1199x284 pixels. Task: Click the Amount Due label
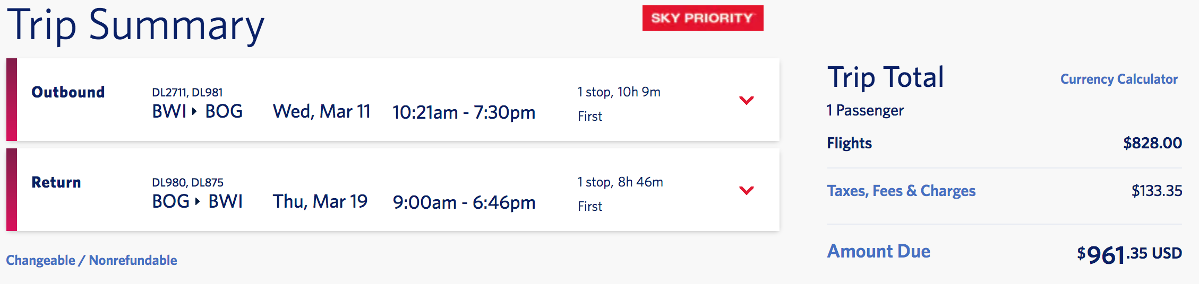click(x=878, y=251)
